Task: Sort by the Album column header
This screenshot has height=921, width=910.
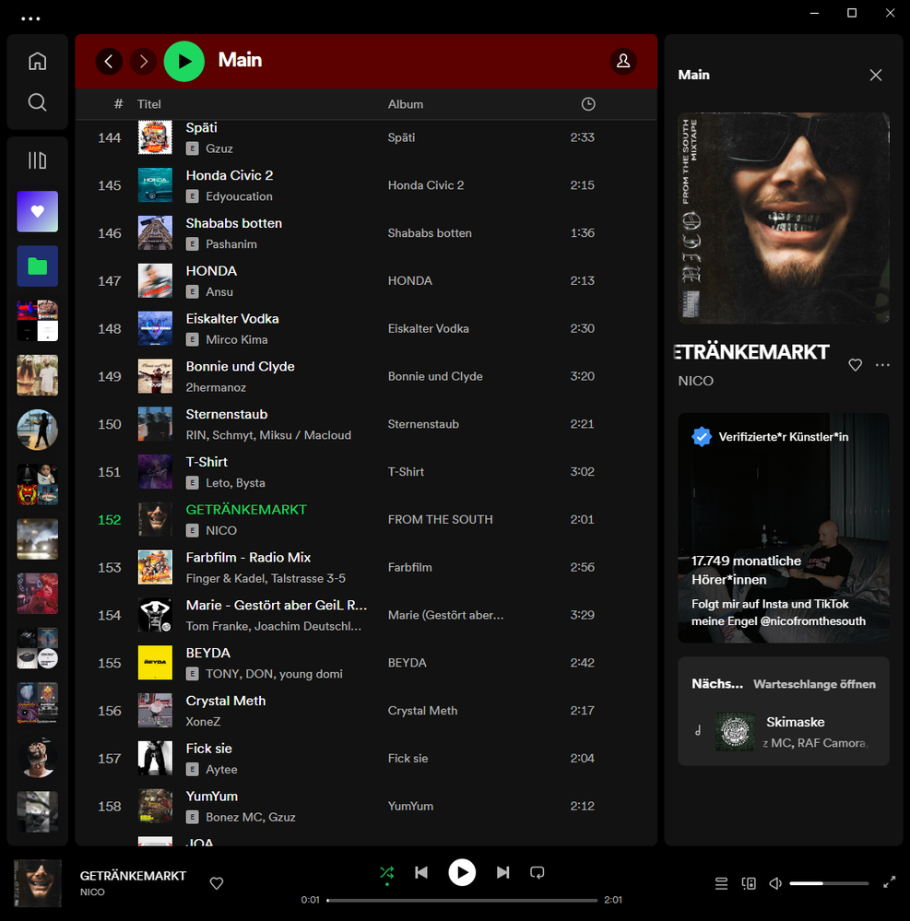Action: [x=406, y=104]
